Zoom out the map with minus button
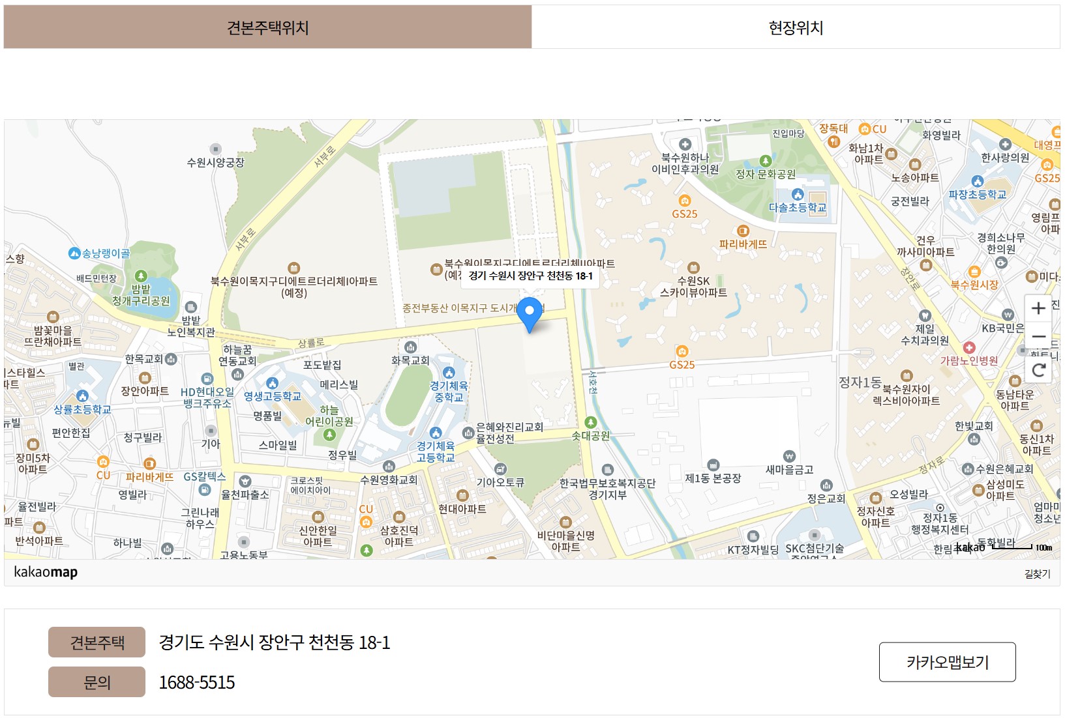1065x718 pixels. click(1038, 337)
